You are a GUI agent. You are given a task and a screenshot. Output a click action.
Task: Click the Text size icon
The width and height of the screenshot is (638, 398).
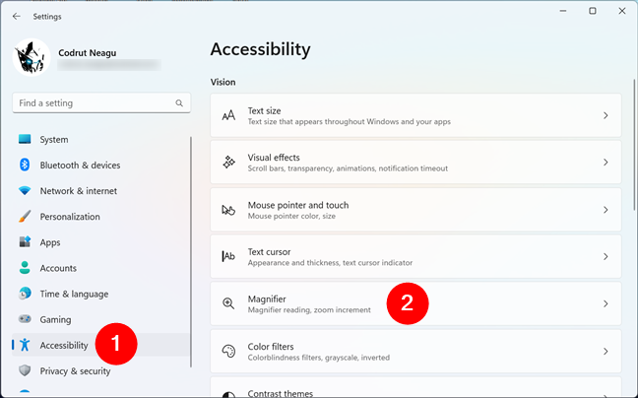tap(228, 115)
